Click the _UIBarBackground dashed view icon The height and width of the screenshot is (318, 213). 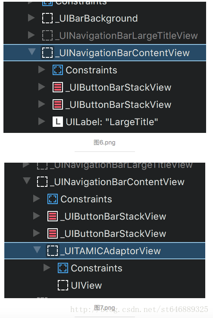pos(47,18)
